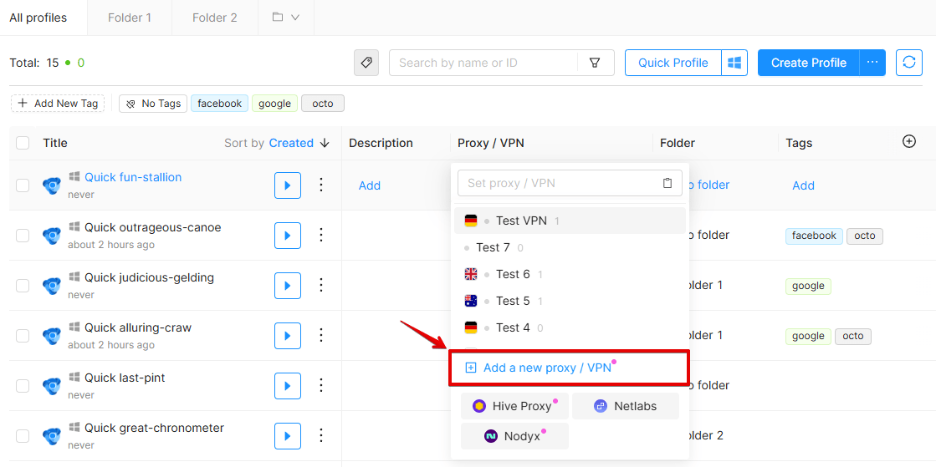Change the Sort by Created option

(291, 143)
